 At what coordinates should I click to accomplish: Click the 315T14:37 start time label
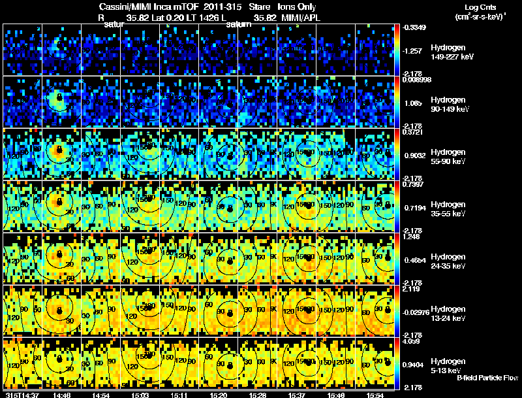23,395
